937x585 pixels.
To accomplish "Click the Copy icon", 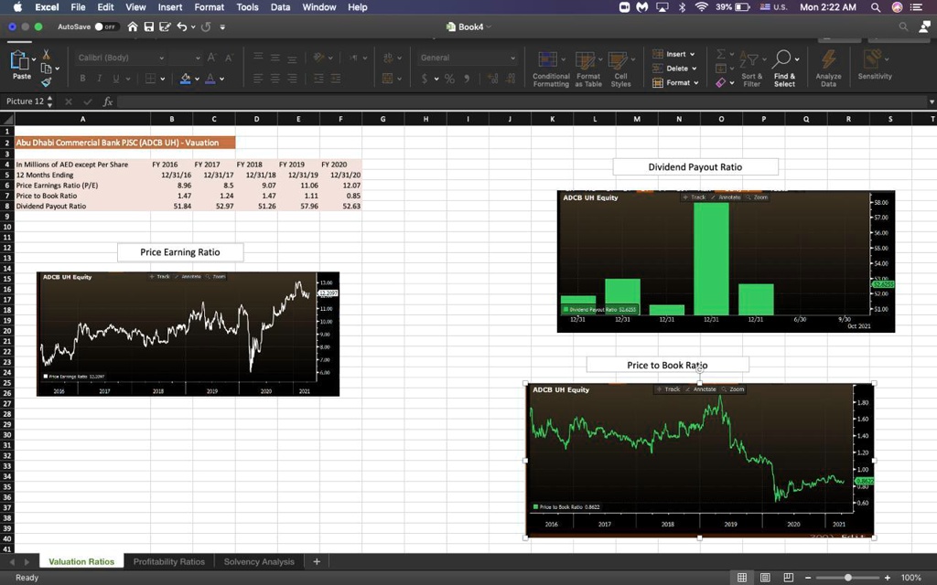I will click(46, 69).
